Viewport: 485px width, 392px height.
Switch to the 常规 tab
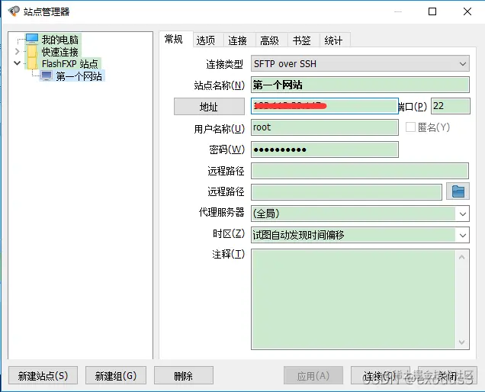174,40
